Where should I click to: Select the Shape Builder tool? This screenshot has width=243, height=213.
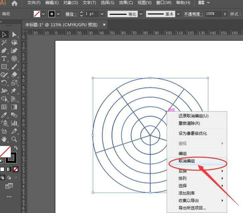4,99
